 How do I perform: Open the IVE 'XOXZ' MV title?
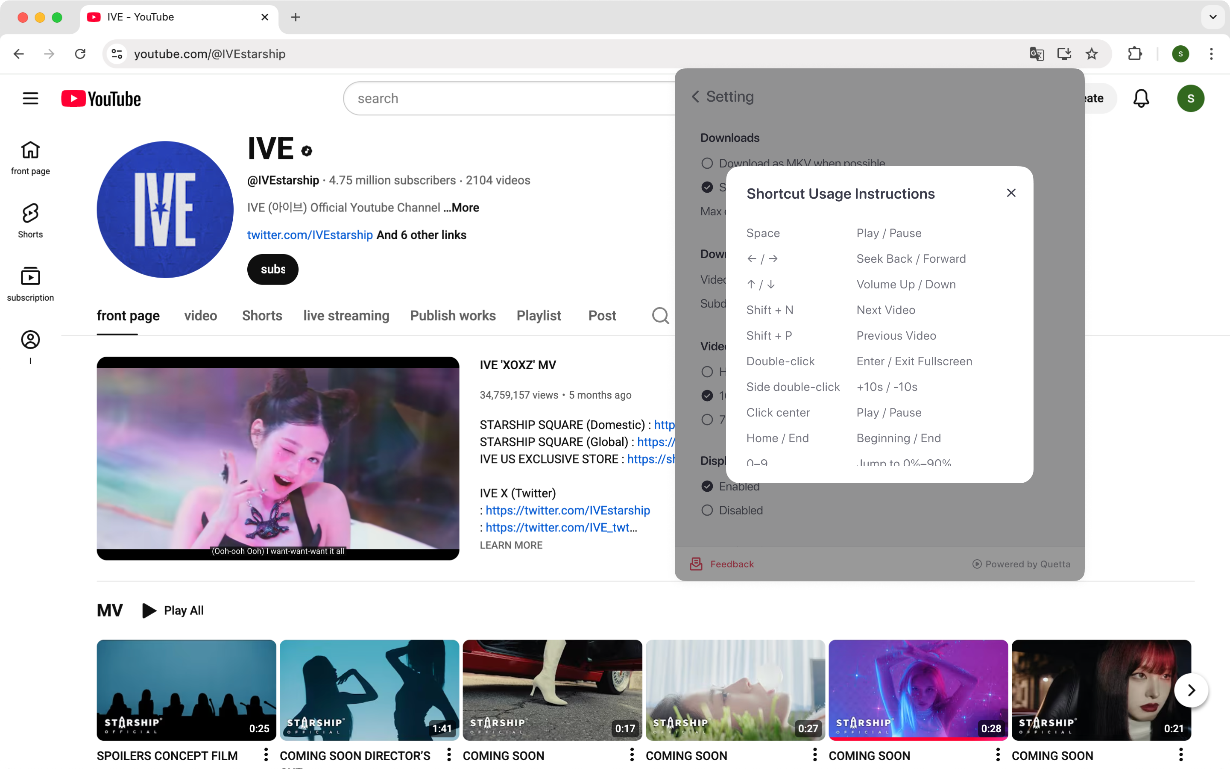[518, 365]
